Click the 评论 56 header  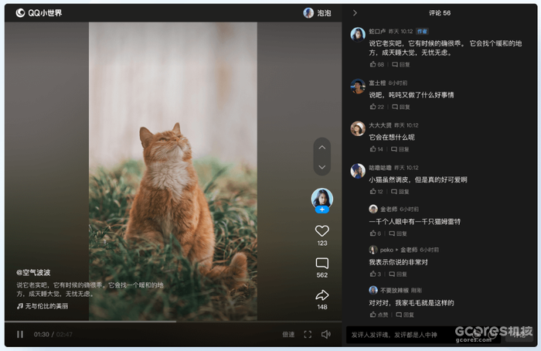(440, 13)
